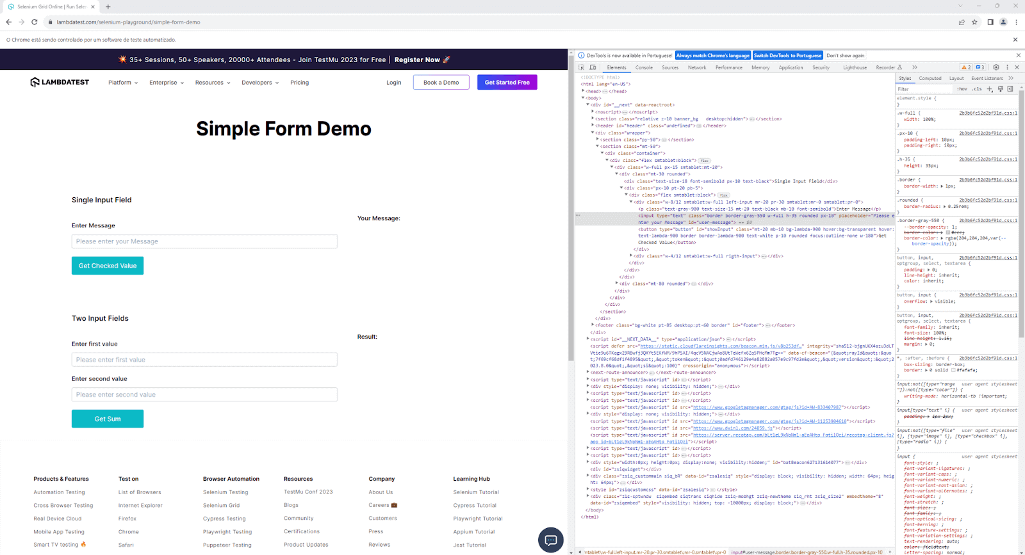Open Selenium Tutorial footer link
Screen dimensions: 1025x555
(x=476, y=492)
